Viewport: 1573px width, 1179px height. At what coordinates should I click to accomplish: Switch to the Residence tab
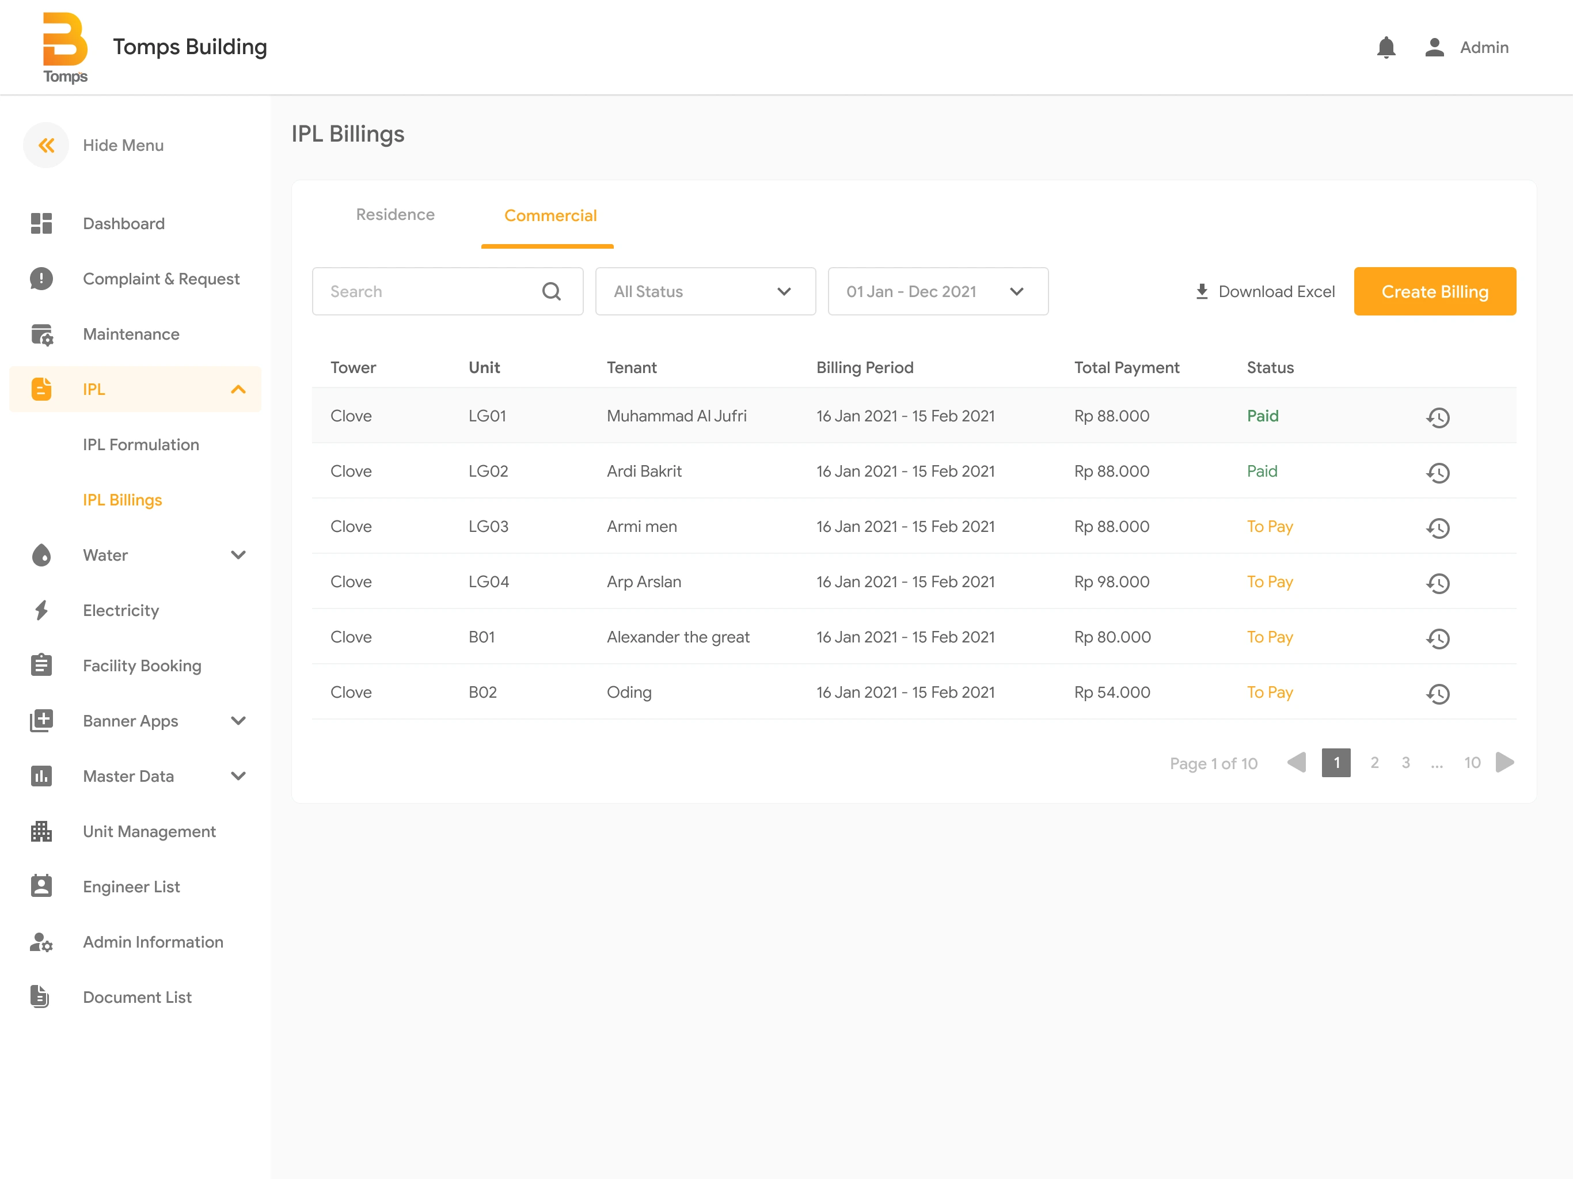coord(396,214)
